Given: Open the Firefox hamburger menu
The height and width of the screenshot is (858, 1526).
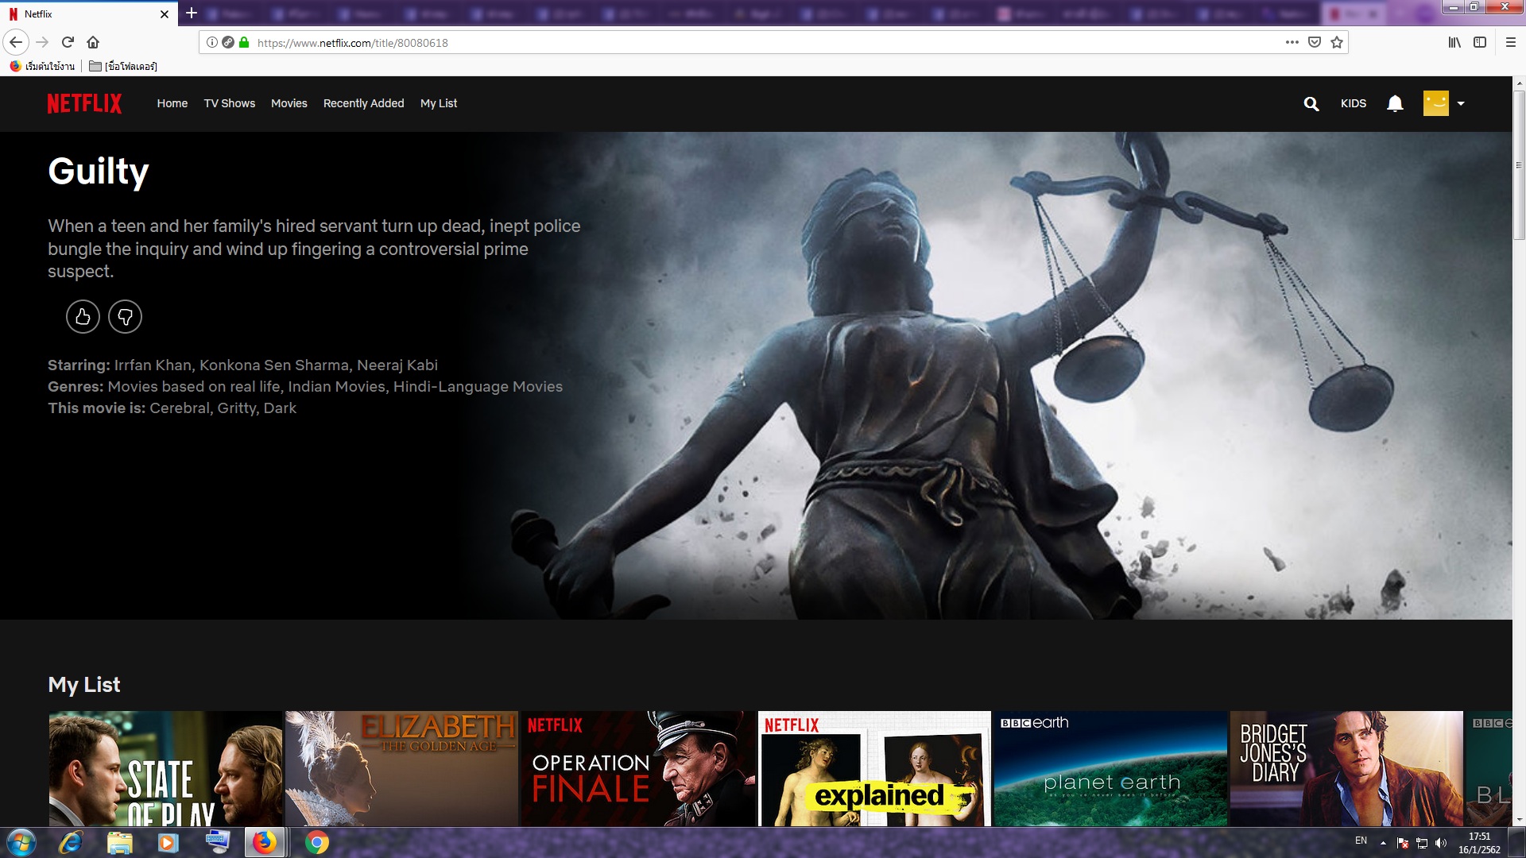Looking at the screenshot, I should 1511,42.
